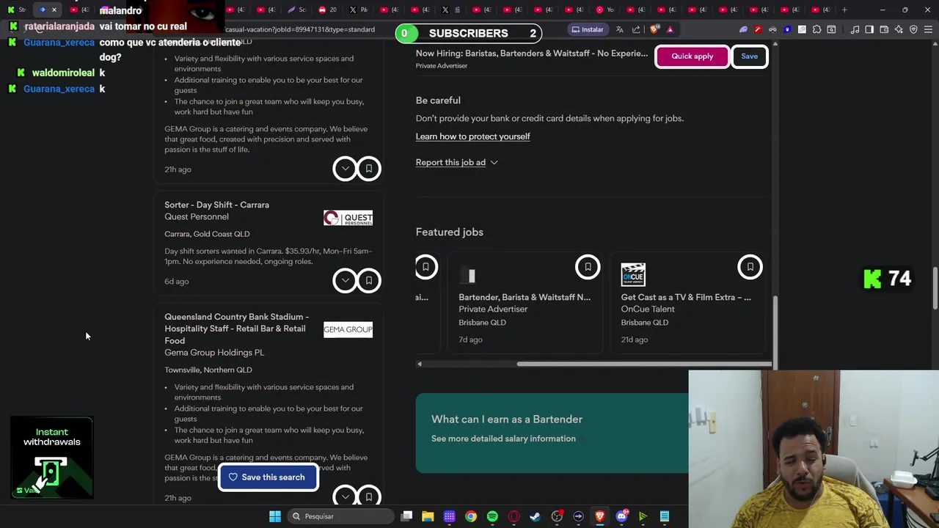Open the Brave Shields lion icon
Viewport: 939px width, 528px height.
click(654, 29)
